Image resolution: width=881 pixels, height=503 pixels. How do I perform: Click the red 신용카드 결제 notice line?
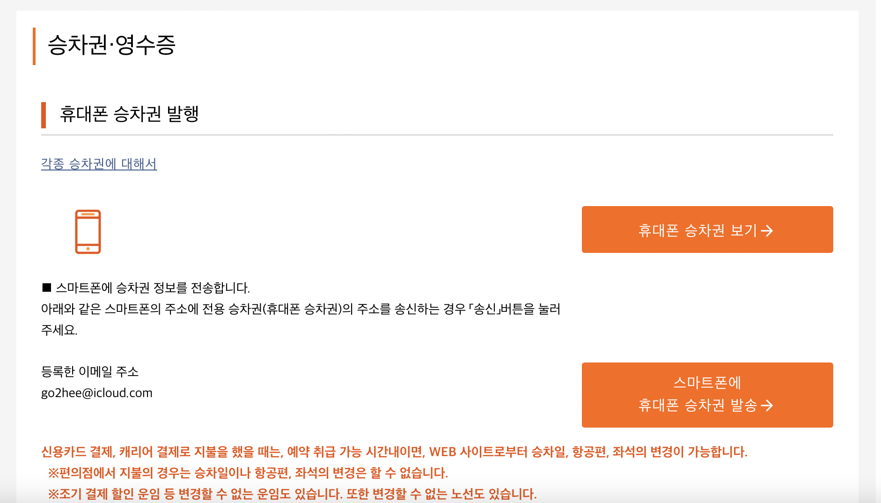pyautogui.click(x=394, y=452)
